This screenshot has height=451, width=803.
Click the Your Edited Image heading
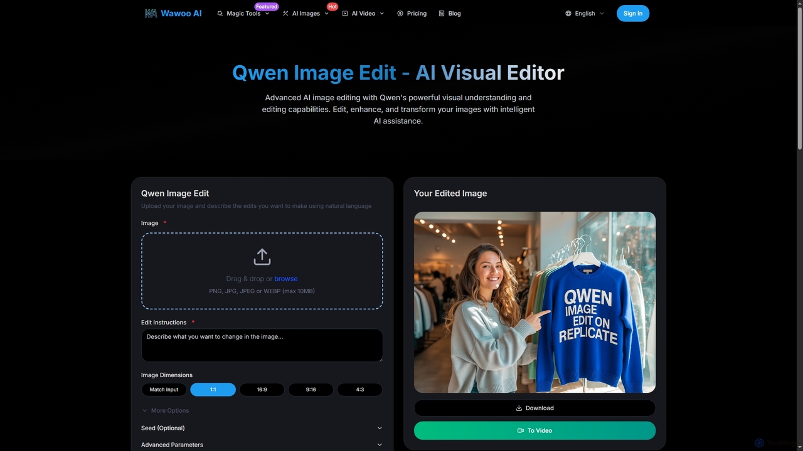click(450, 194)
